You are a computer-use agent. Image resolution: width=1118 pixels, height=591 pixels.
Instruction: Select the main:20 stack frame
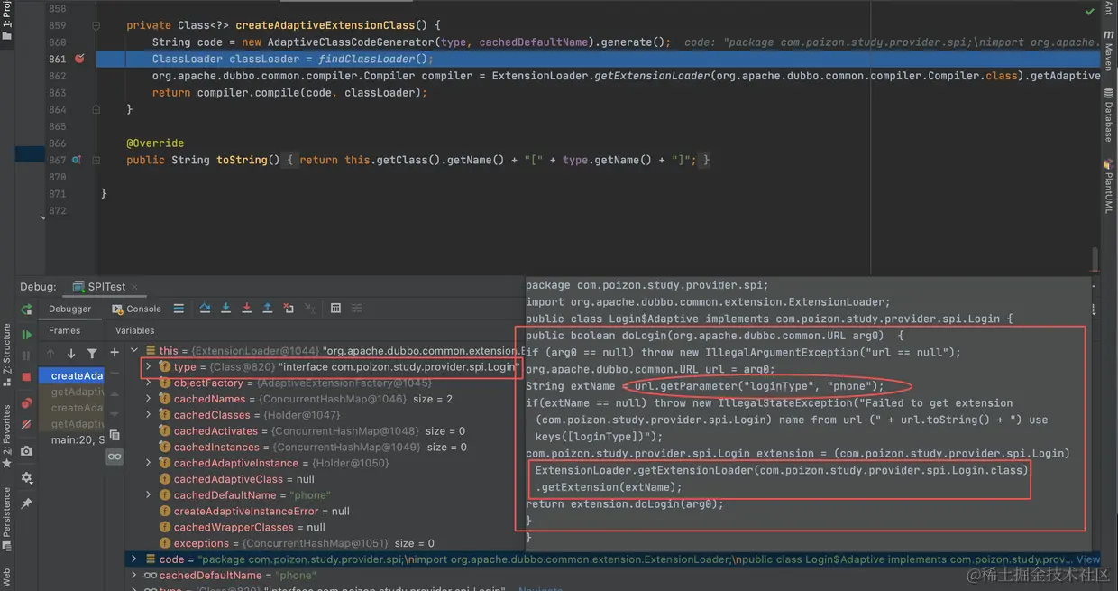(77, 440)
